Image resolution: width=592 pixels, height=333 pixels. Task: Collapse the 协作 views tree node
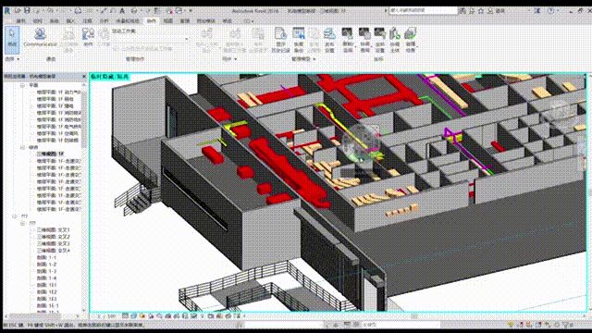[x=22, y=147]
